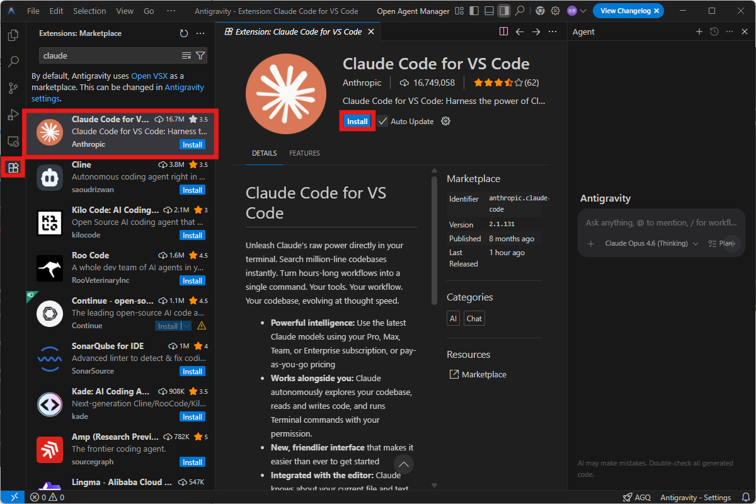756x504 pixels.
Task: Navigate forward in editor history
Action: tap(536, 31)
